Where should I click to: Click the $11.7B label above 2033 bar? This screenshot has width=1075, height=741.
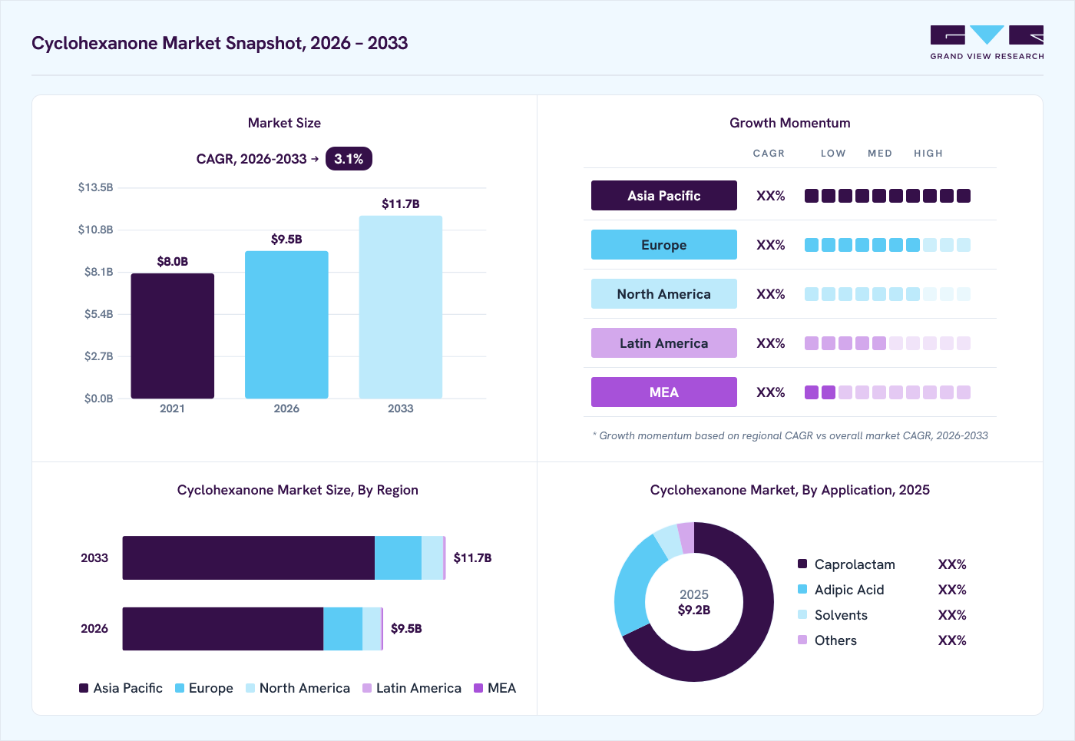(x=401, y=204)
